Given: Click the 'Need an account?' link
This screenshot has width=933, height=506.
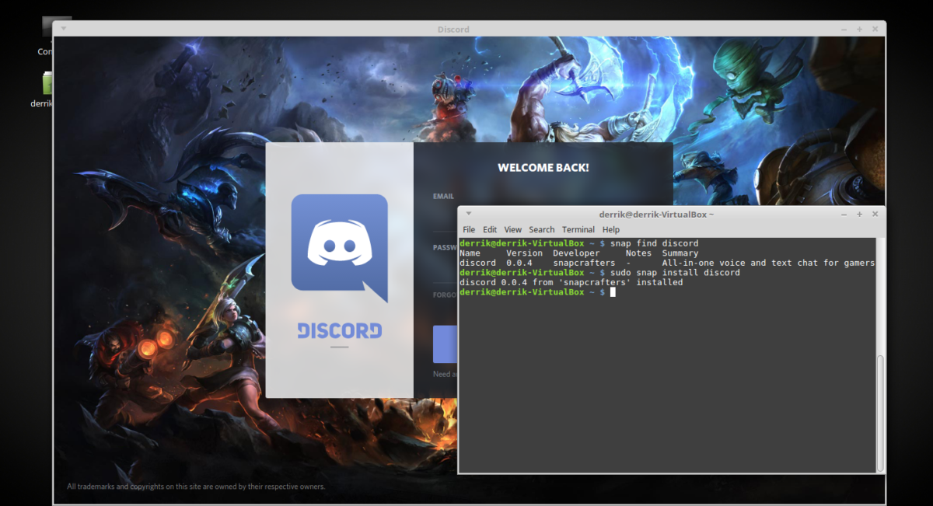Looking at the screenshot, I should pyautogui.click(x=445, y=373).
